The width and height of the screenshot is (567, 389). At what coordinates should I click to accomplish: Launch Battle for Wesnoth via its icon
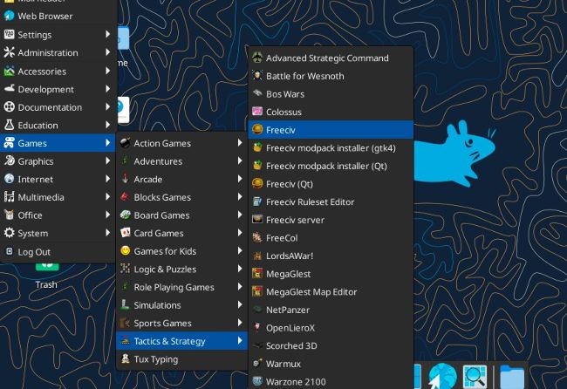tap(257, 76)
